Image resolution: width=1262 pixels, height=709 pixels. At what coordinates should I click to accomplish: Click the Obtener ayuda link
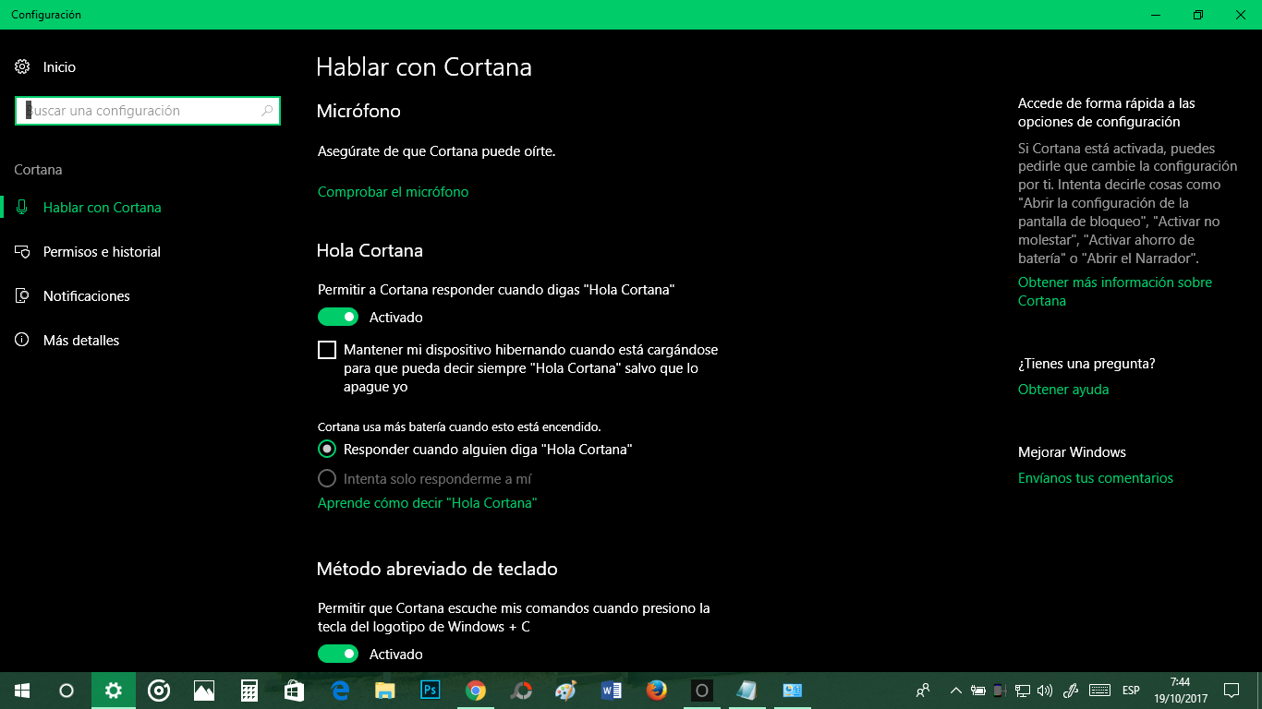click(x=1063, y=390)
